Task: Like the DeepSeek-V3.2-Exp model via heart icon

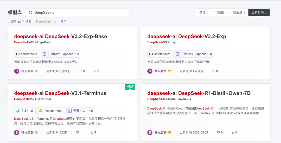Action: [214, 71]
